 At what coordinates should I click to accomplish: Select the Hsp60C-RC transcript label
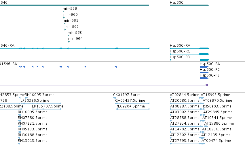coord(180,51)
